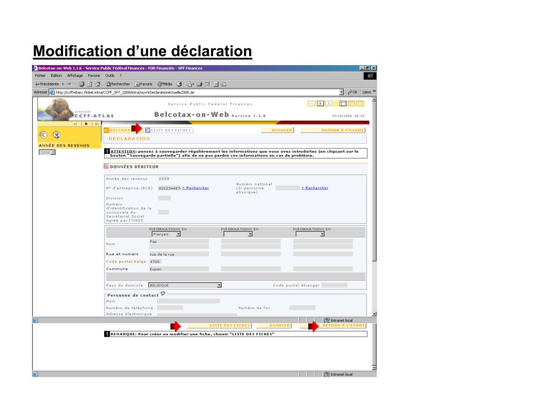
Task: Click the Rue et numéro field
Action: 179,254
